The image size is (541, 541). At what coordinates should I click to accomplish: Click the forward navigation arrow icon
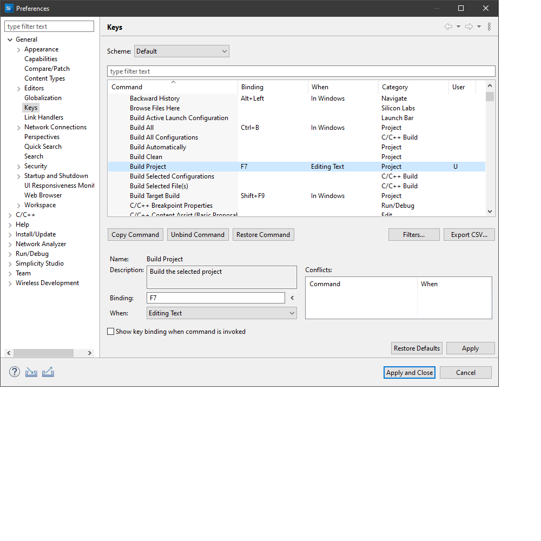coord(469,27)
